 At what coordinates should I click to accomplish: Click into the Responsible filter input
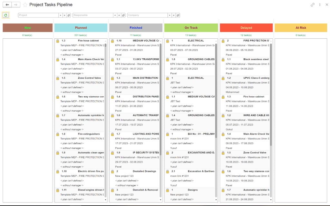pyautogui.click(x=93, y=15)
